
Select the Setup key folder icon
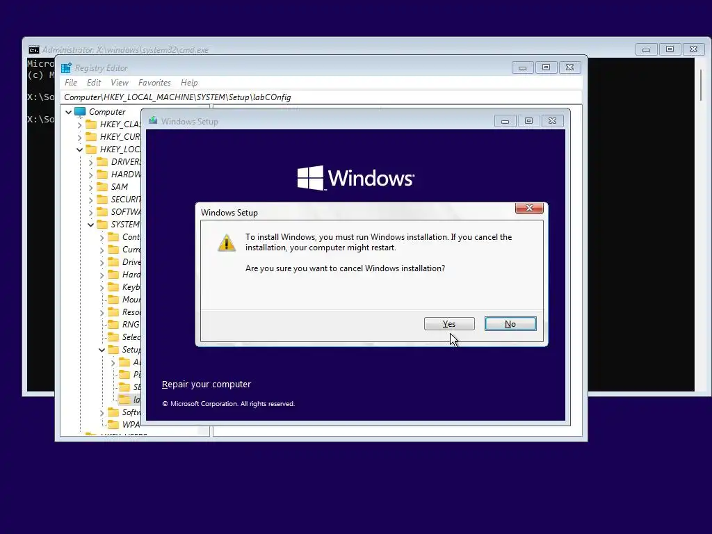click(113, 350)
